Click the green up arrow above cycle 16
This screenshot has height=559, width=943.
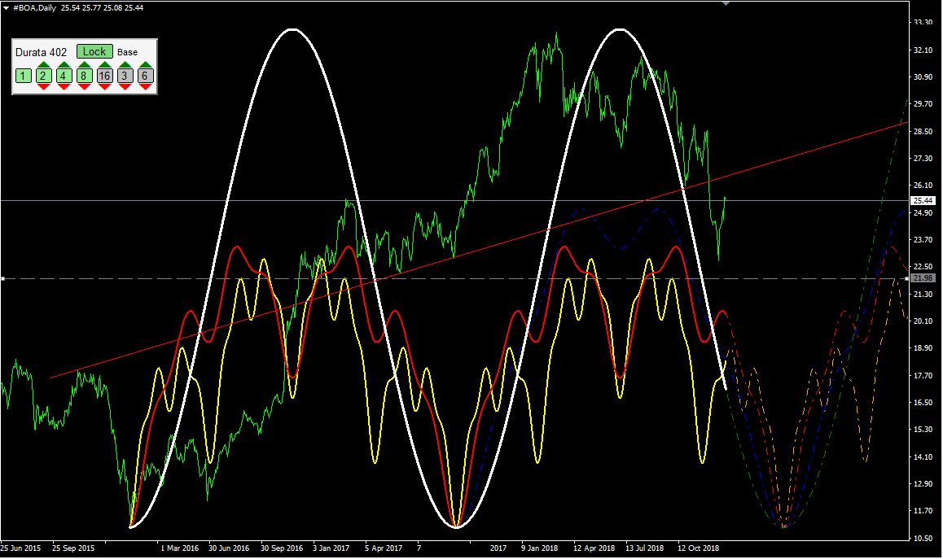(x=104, y=65)
